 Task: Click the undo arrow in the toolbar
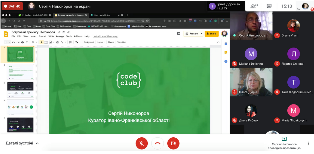tap(13, 42)
